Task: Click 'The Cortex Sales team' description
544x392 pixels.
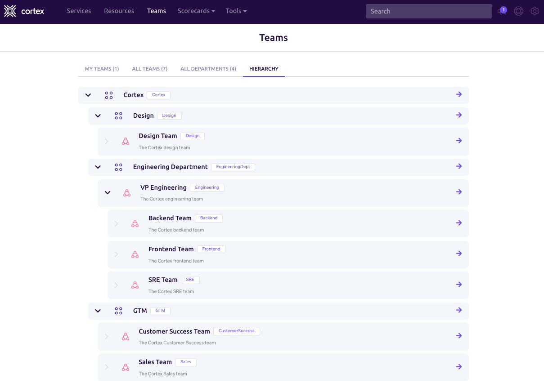Action: click(163, 374)
